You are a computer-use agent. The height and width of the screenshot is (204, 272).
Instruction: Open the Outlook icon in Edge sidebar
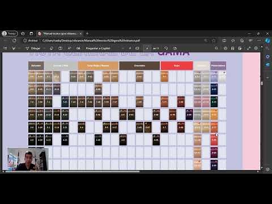click(267, 65)
